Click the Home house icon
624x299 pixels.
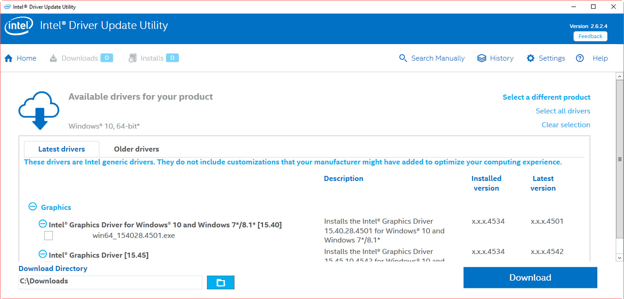point(8,58)
